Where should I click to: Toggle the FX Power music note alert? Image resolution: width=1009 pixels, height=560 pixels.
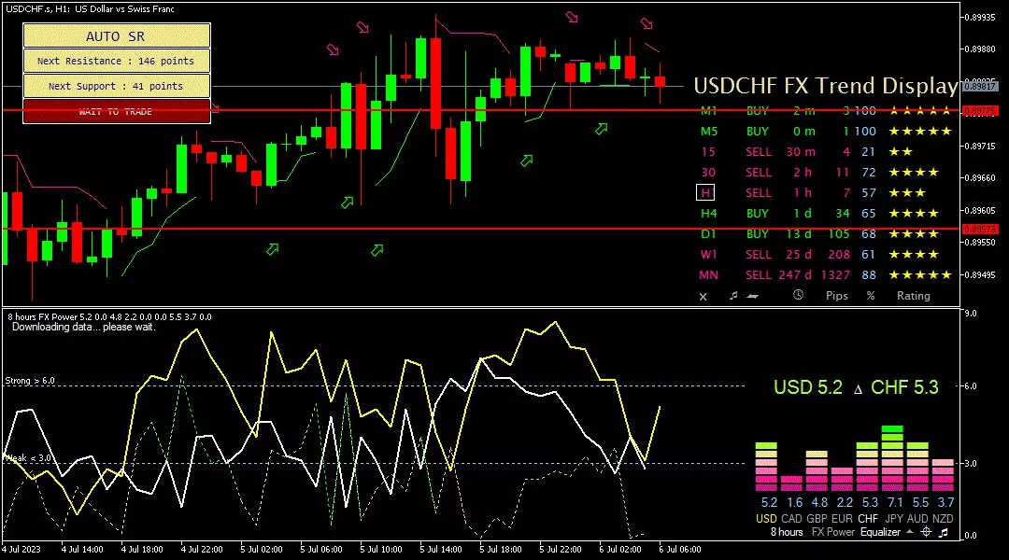tap(944, 532)
